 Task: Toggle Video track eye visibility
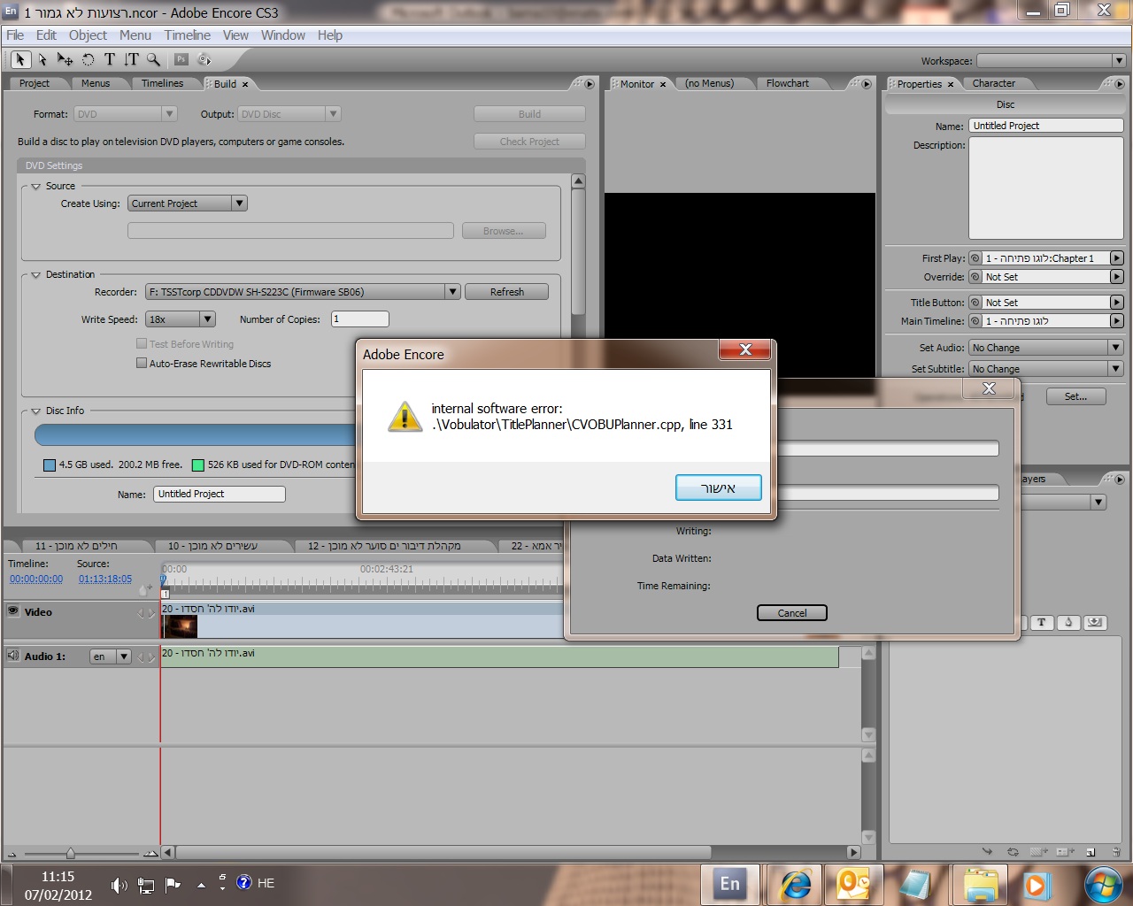13,610
